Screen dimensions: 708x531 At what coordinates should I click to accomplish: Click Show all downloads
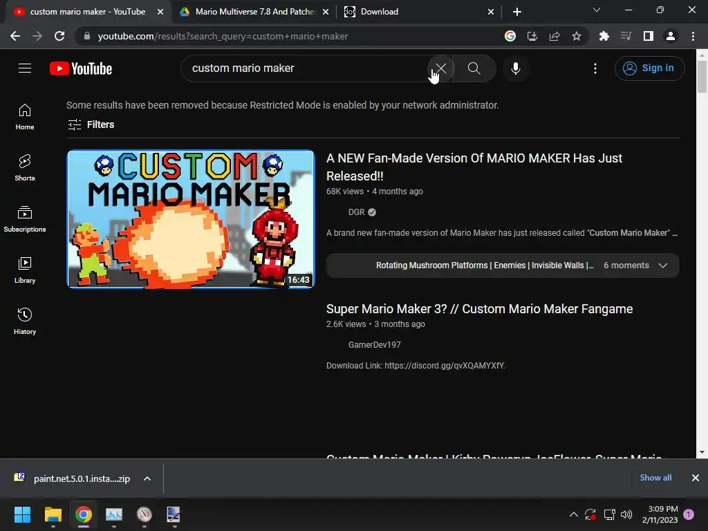655,478
